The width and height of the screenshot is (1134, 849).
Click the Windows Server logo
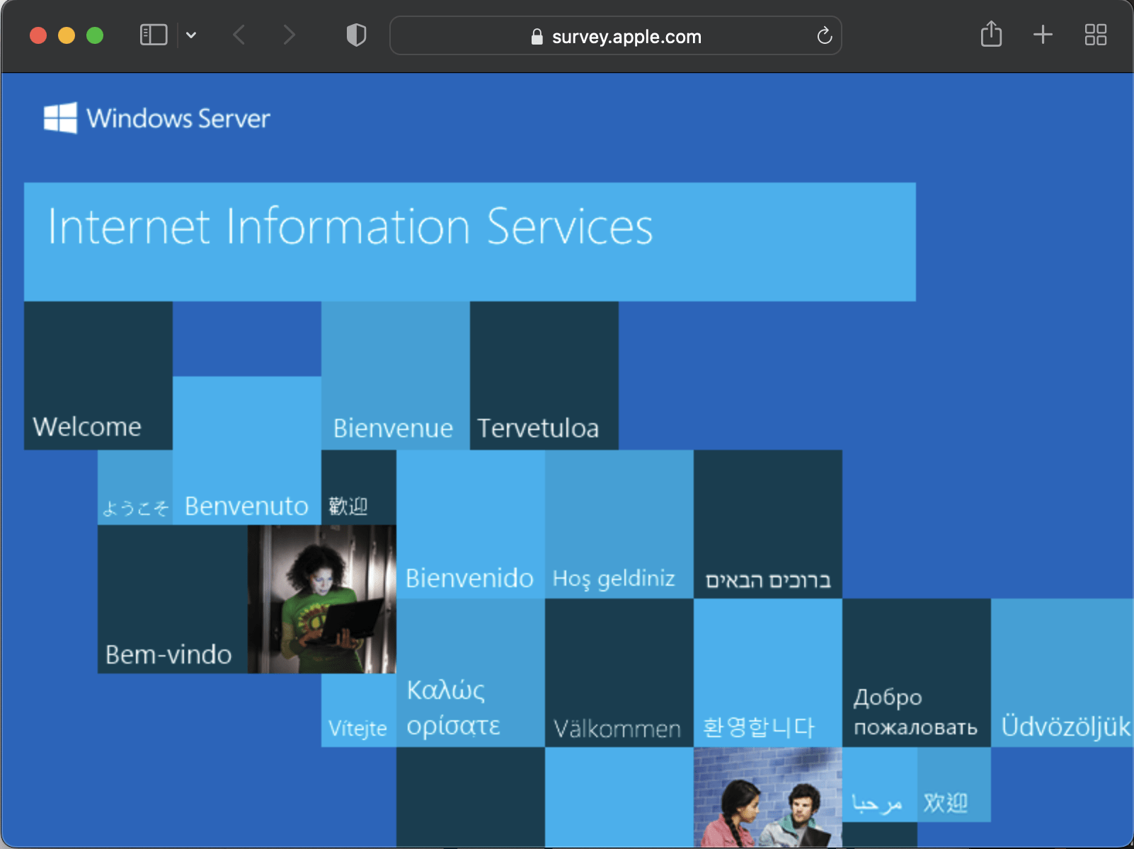tap(156, 118)
